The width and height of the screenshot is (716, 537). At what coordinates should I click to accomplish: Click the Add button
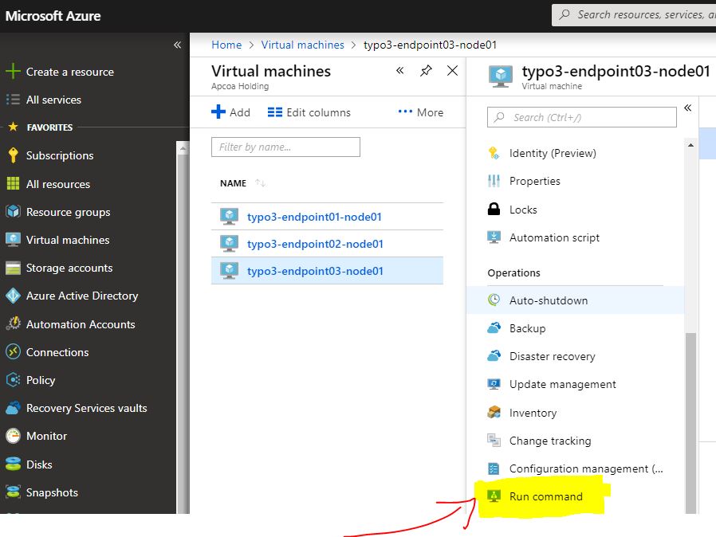click(x=230, y=112)
